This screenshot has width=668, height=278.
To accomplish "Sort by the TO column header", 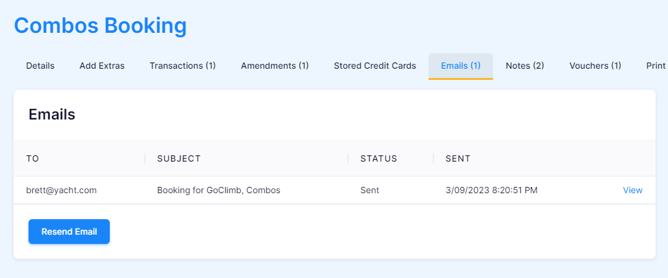I will coord(33,159).
